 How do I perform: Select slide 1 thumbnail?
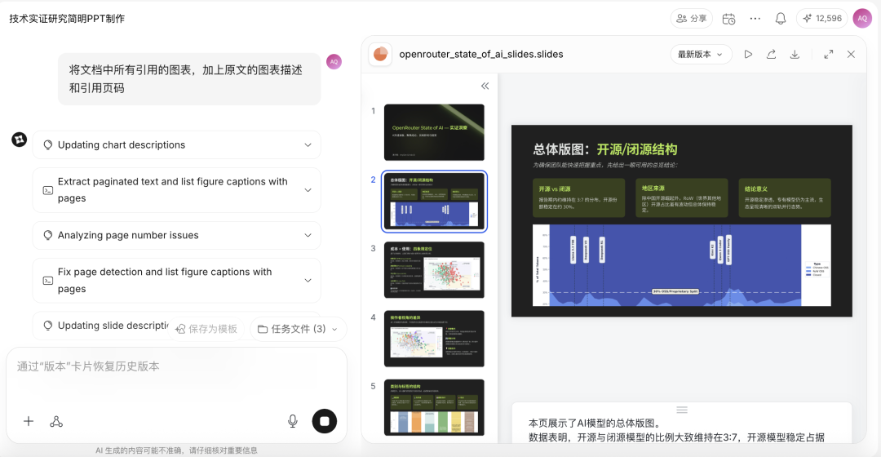434,132
